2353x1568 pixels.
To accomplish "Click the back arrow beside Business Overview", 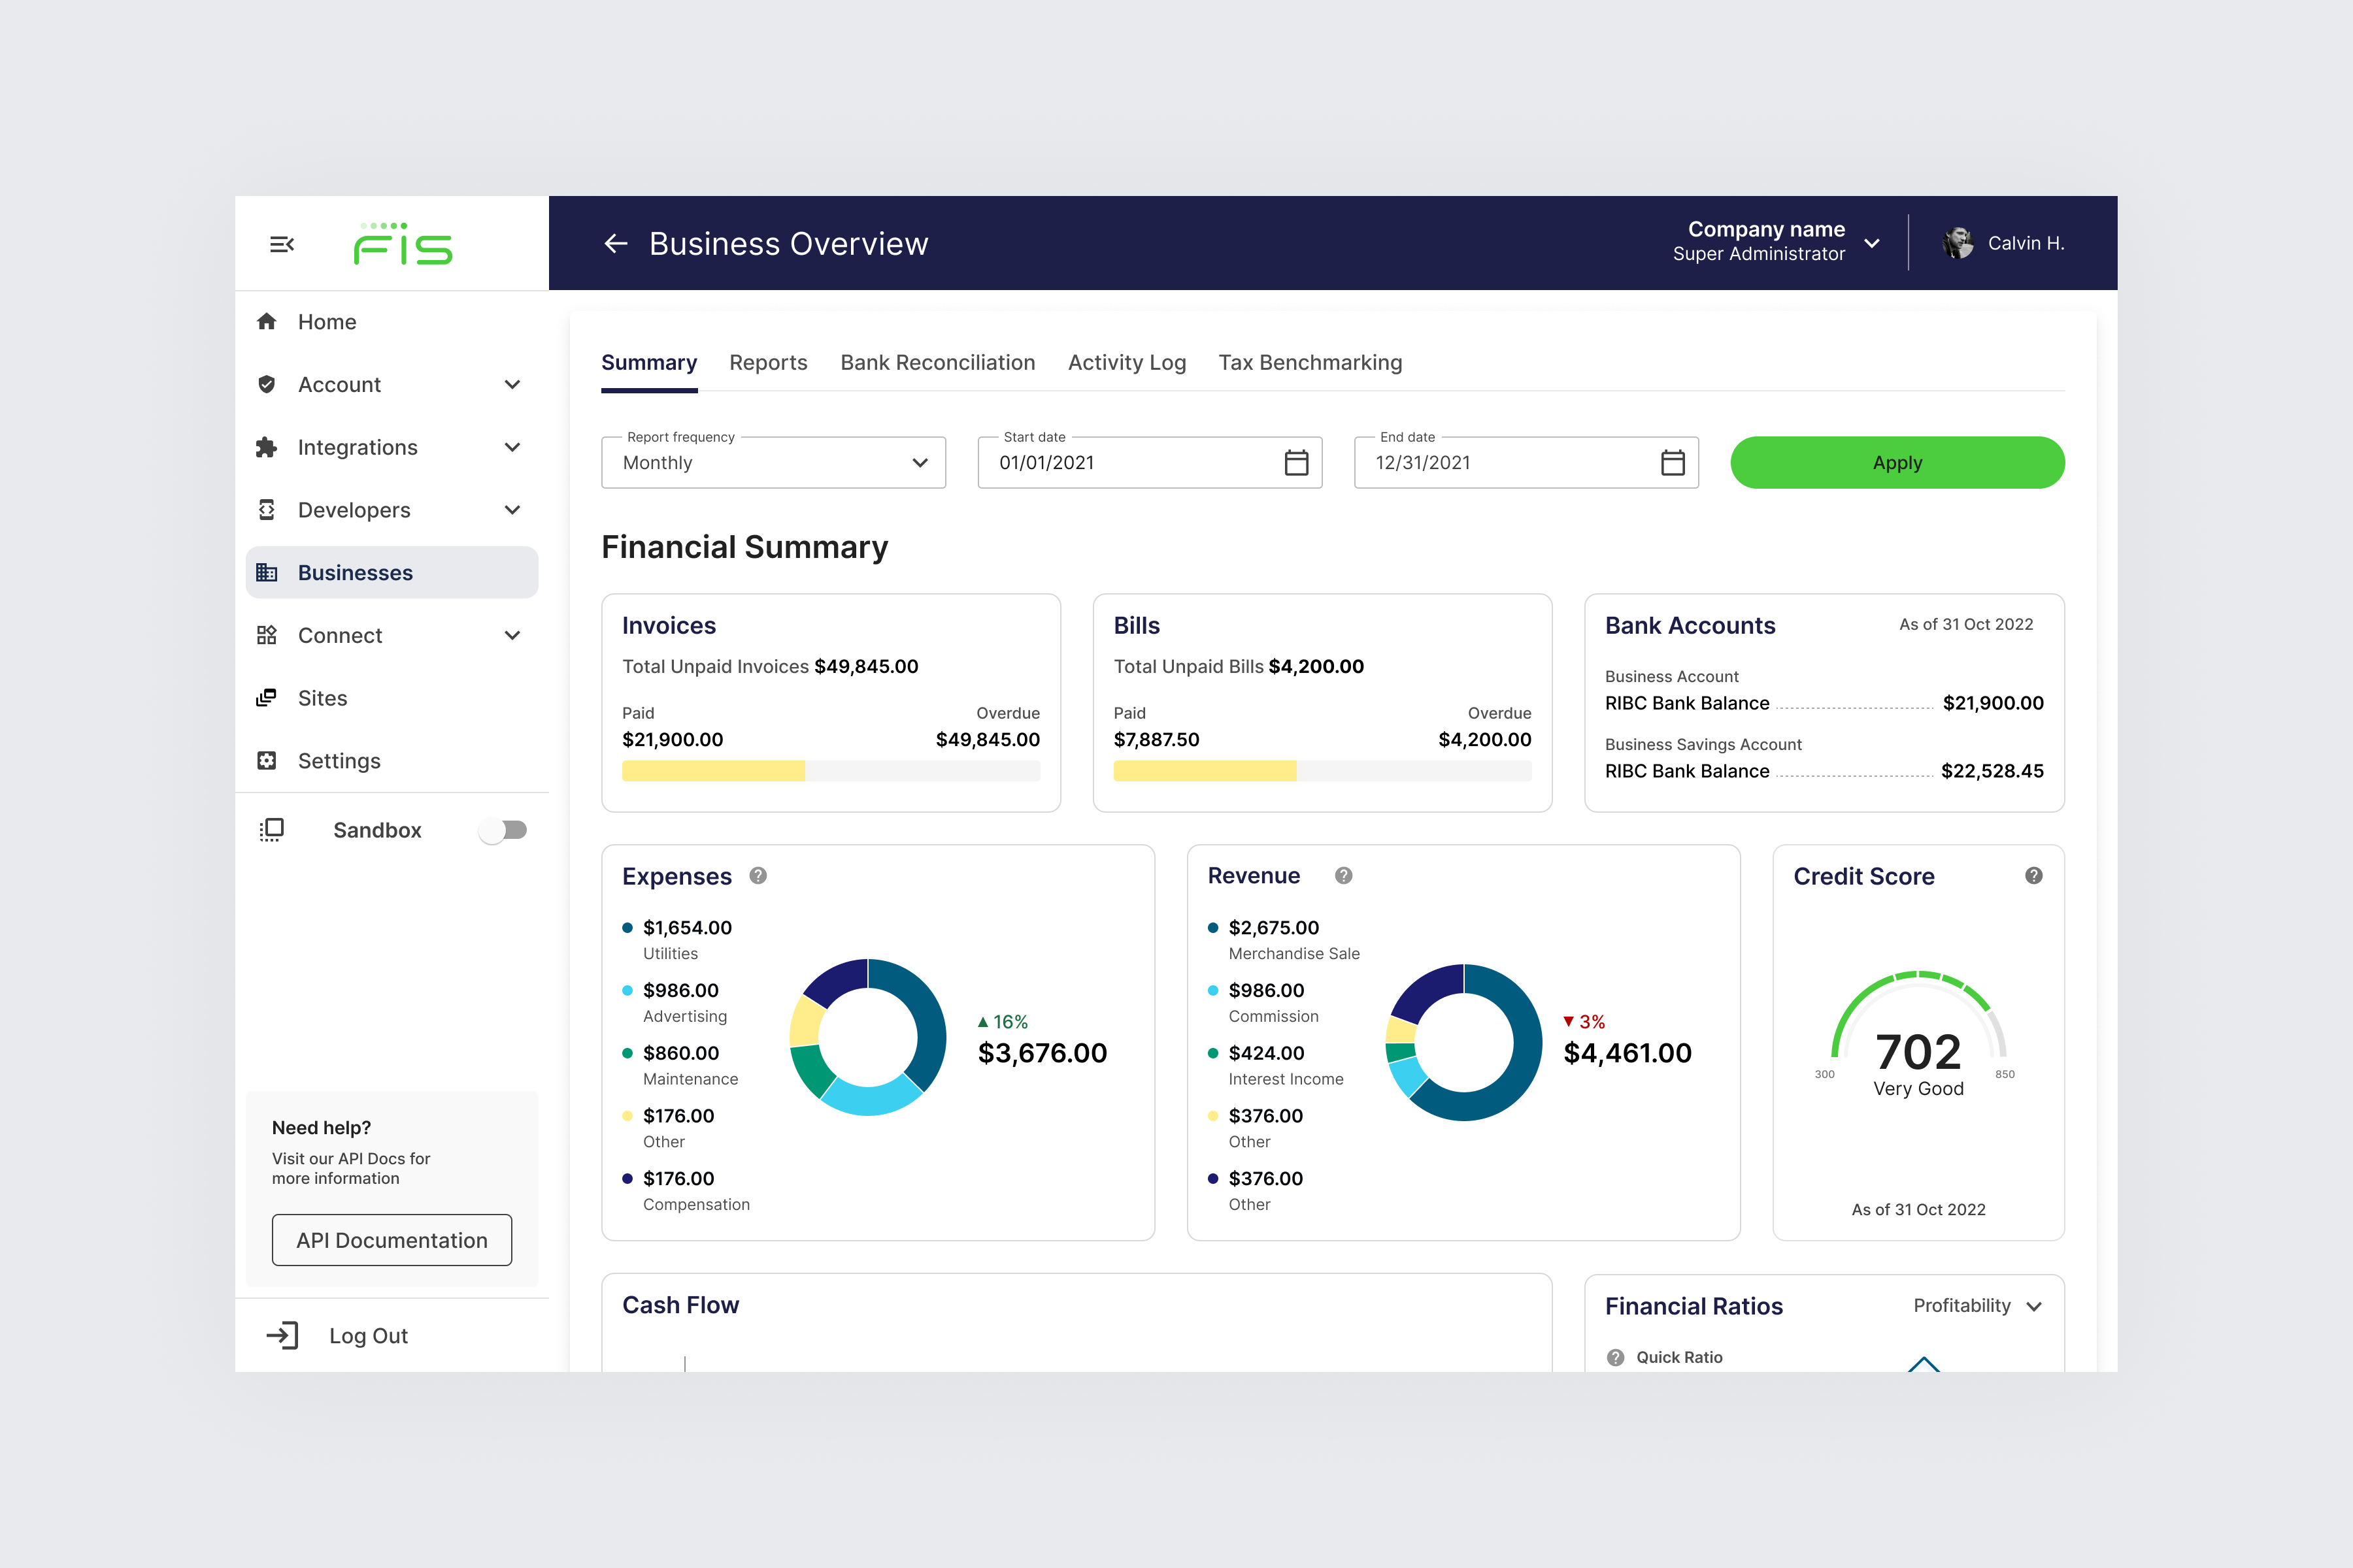I will (615, 244).
